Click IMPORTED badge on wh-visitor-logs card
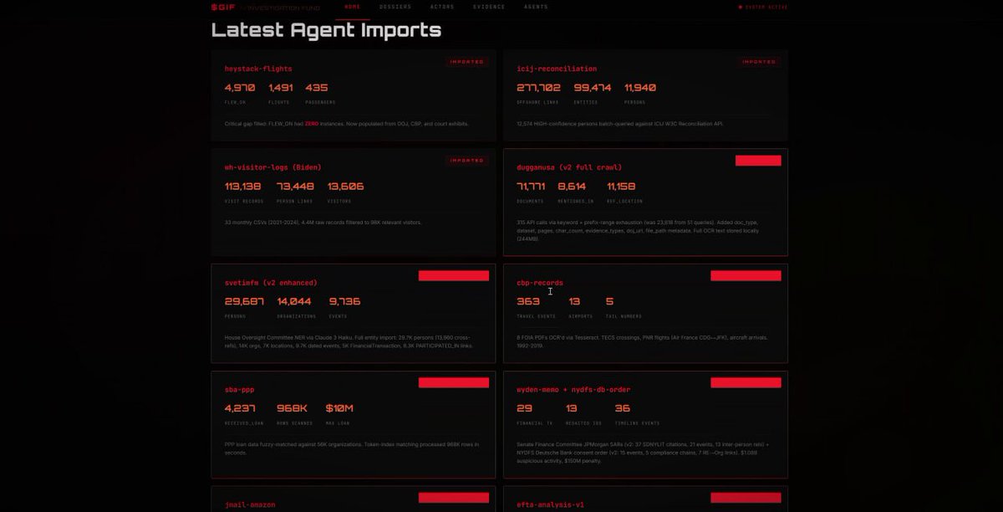Image resolution: width=1003 pixels, height=512 pixels. click(x=467, y=161)
